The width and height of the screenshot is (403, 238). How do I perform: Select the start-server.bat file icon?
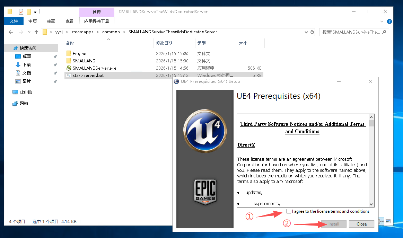[69, 76]
